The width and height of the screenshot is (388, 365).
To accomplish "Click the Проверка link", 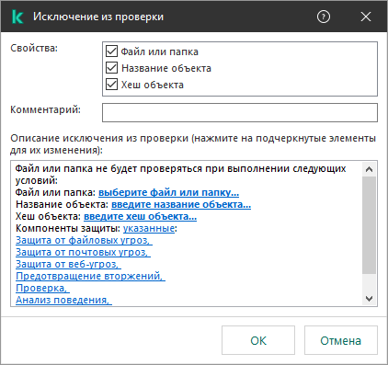I will [x=42, y=288].
